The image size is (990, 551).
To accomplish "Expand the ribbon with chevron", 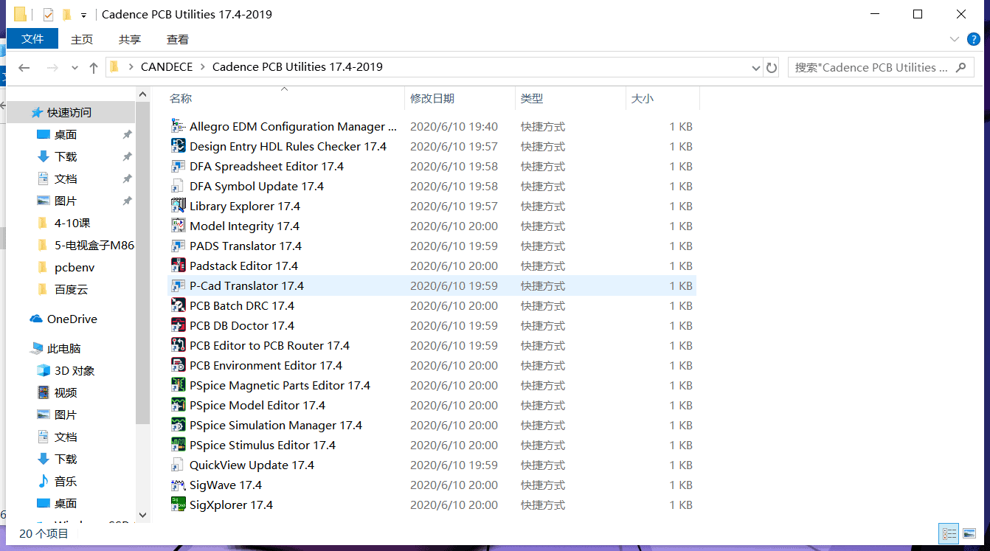I will coord(955,39).
